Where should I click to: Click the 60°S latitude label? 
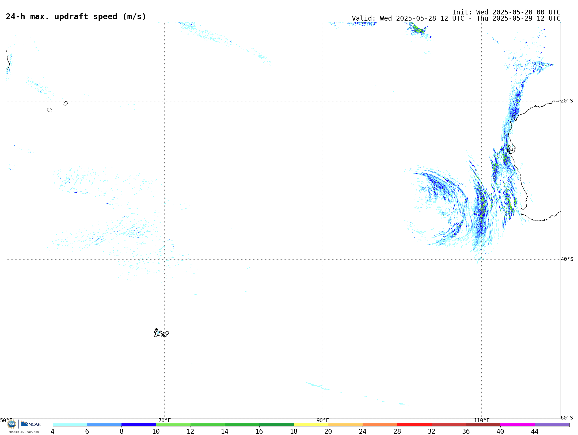click(567, 418)
